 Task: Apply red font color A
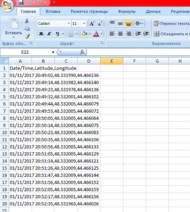[96, 34]
